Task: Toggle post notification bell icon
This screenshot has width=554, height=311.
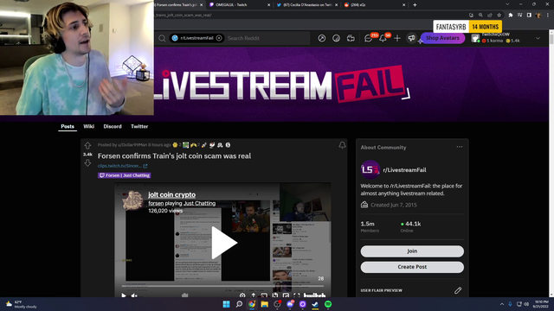Action: pyautogui.click(x=342, y=145)
